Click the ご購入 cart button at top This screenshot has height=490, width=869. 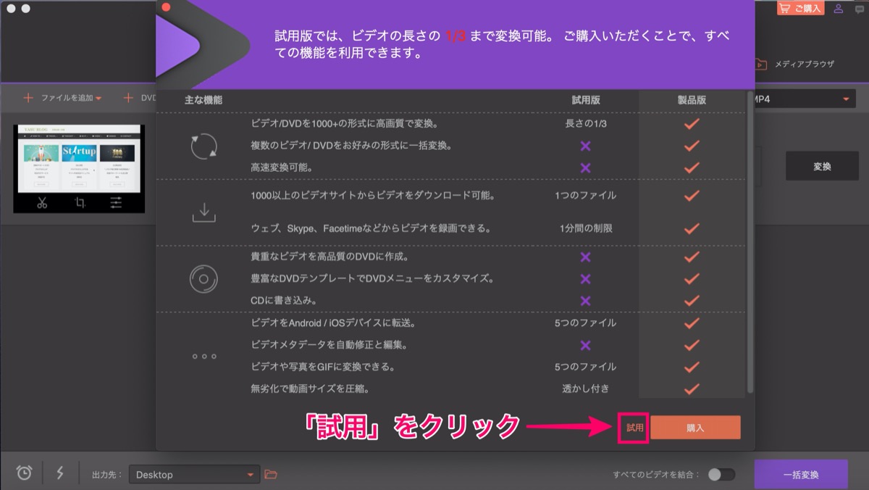[801, 8]
